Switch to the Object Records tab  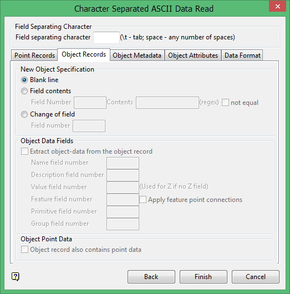point(84,54)
